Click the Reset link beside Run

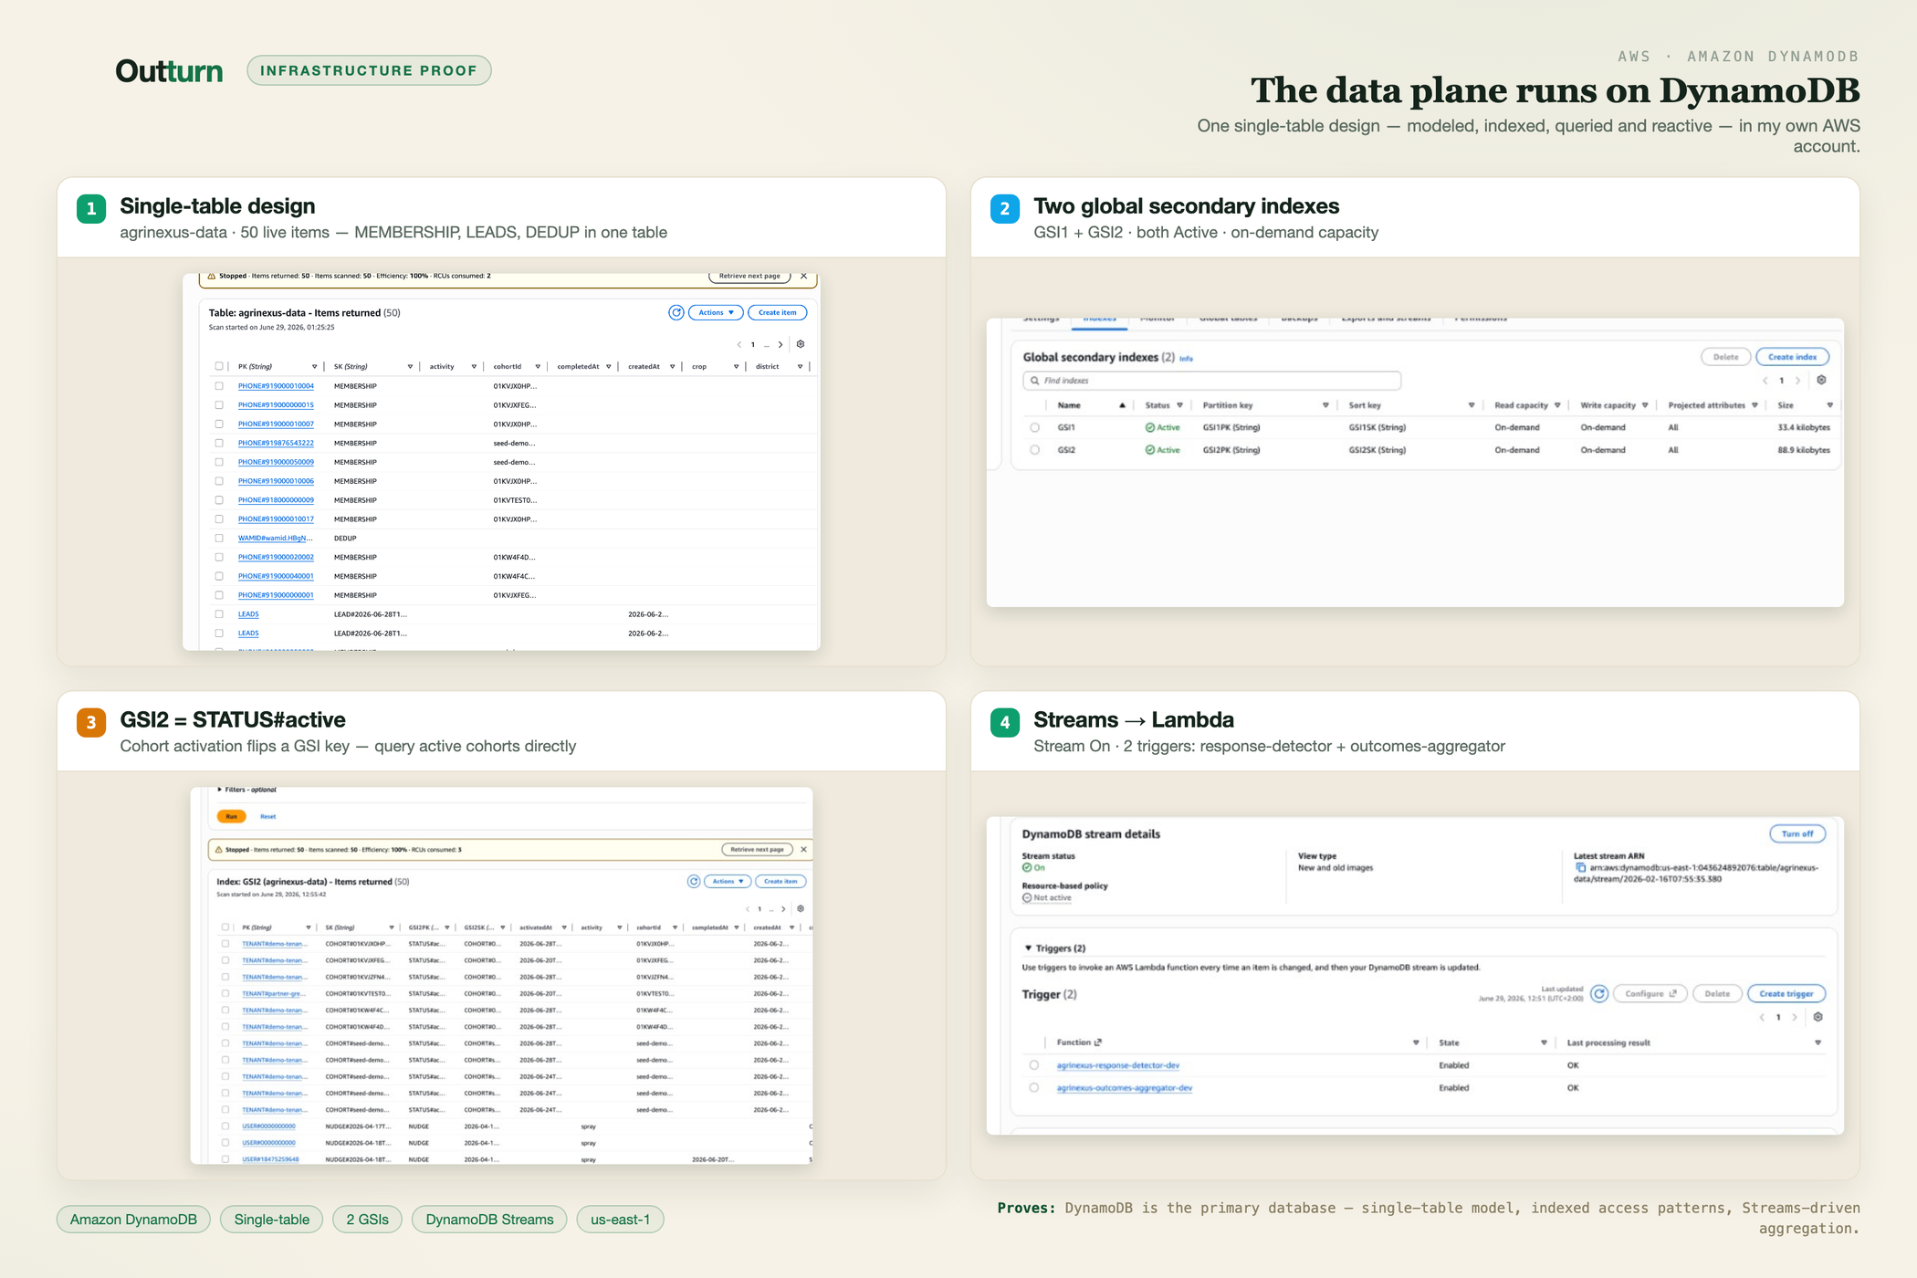click(x=267, y=816)
